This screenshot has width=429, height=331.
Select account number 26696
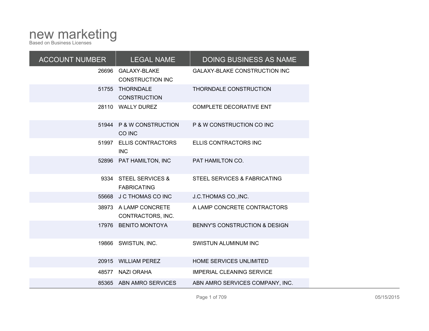point(105,71)
